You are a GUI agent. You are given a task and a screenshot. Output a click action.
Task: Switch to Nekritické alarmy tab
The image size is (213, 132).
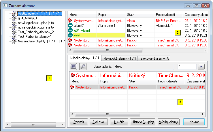pyautogui.click(x=120, y=58)
